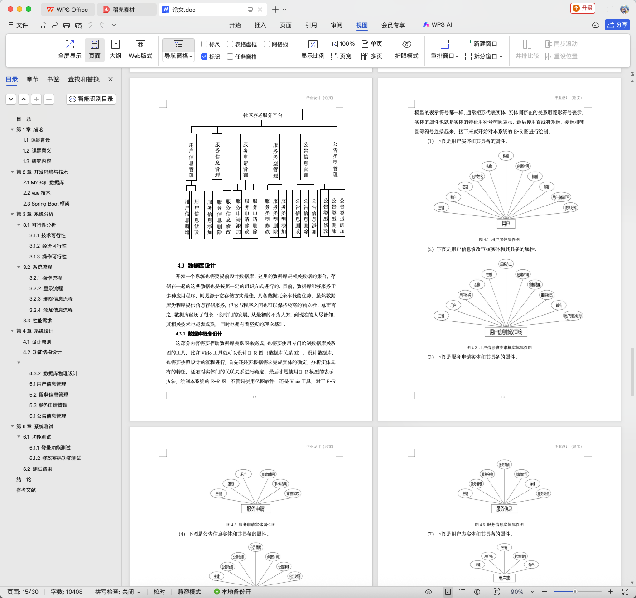This screenshot has height=598, width=636.
Task: Click the plus button in outline toolbar
Action: [x=36, y=99]
